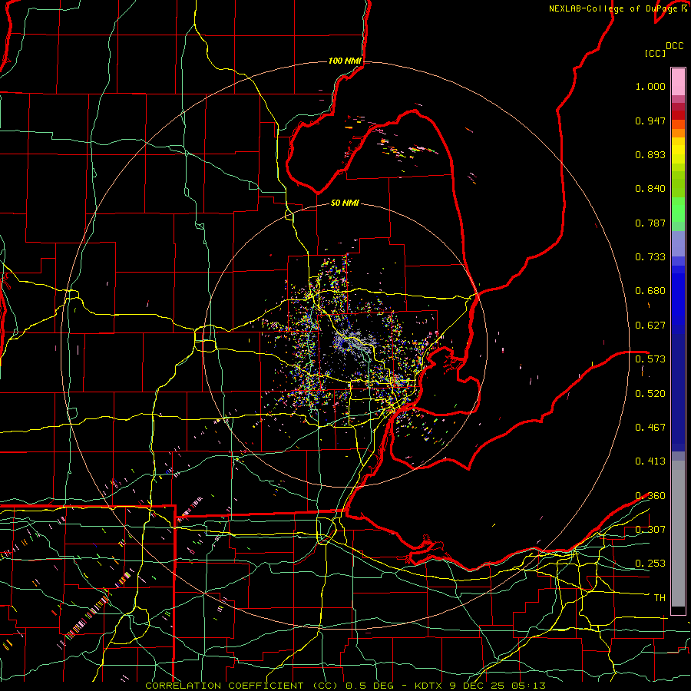Click the '50 NMI' range ring label
Image resolution: width=691 pixels, height=691 pixels.
pyautogui.click(x=345, y=203)
